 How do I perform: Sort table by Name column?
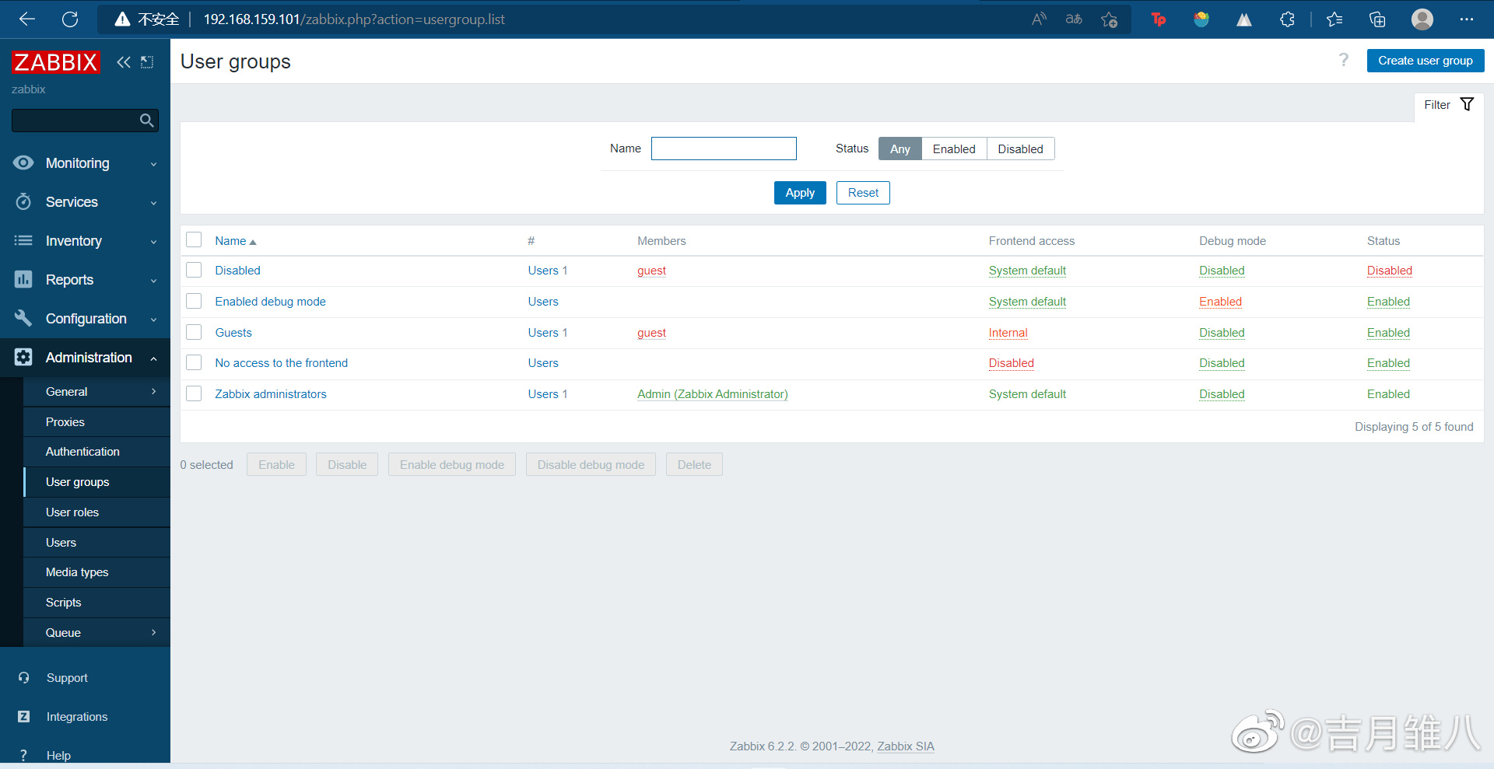point(235,241)
